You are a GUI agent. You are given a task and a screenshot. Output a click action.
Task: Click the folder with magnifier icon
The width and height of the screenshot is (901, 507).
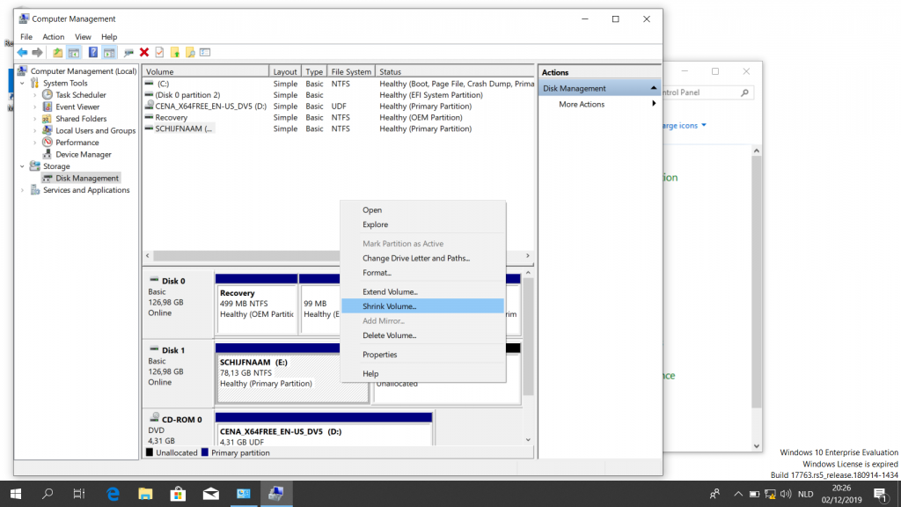click(x=190, y=52)
